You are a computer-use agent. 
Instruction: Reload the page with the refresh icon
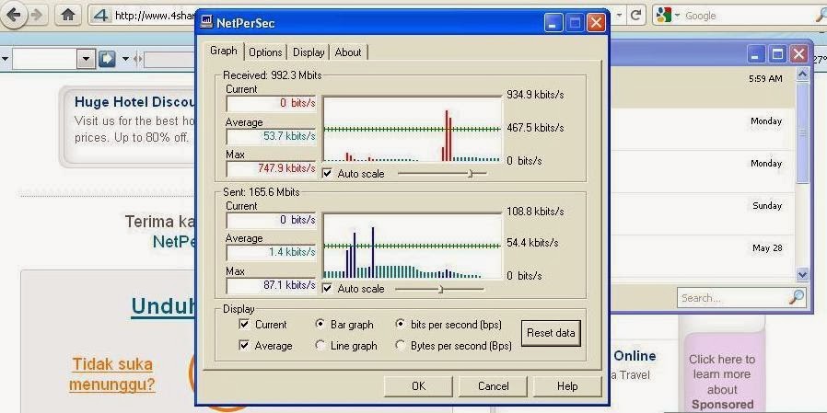[636, 15]
